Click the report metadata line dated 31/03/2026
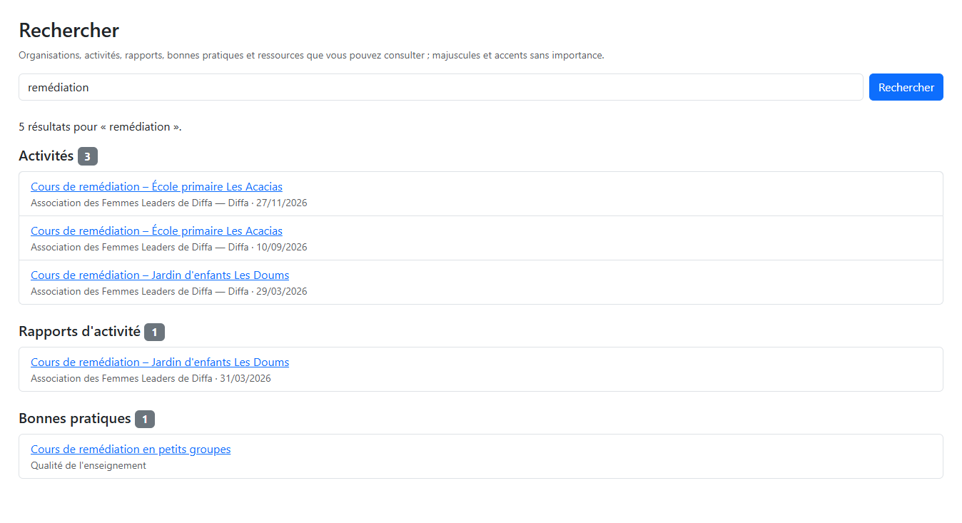The width and height of the screenshot is (962, 523). (151, 379)
